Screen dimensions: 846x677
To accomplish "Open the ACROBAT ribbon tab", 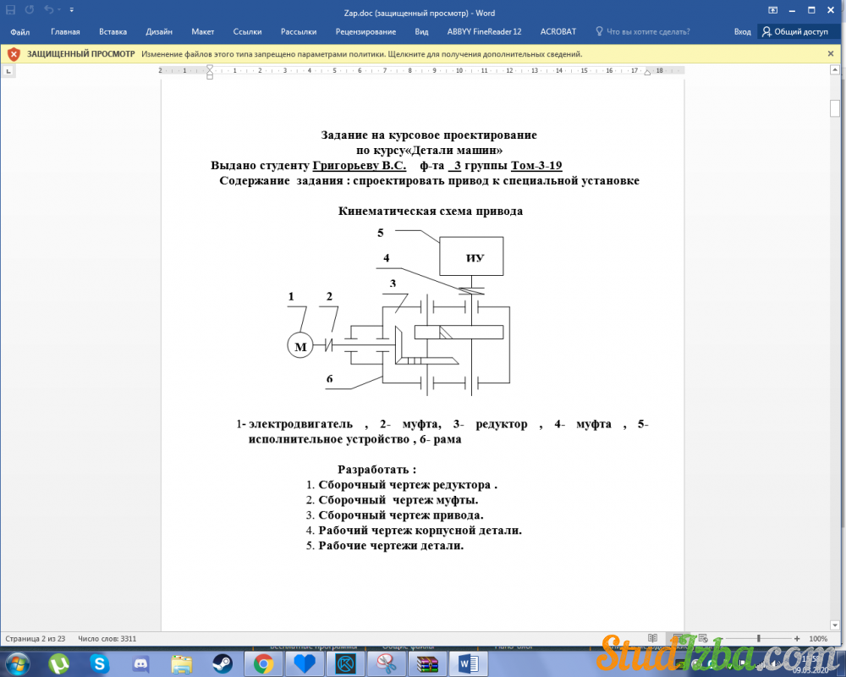I will coord(558,32).
